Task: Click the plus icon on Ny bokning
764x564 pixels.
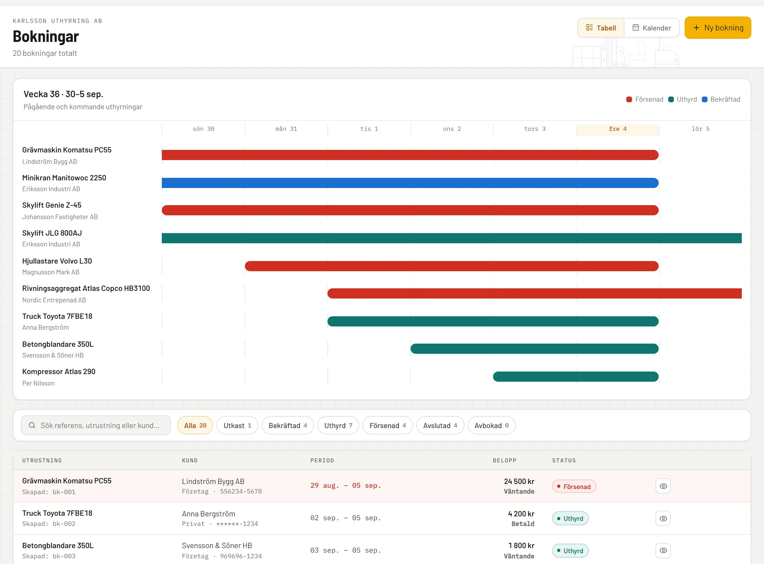Action: point(696,28)
